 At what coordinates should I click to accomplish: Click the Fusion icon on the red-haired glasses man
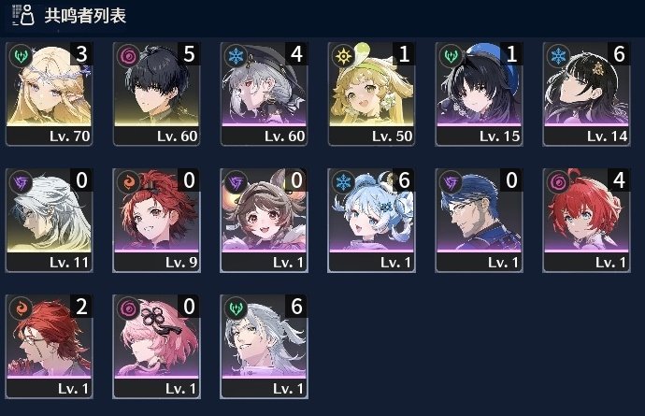[21, 308]
